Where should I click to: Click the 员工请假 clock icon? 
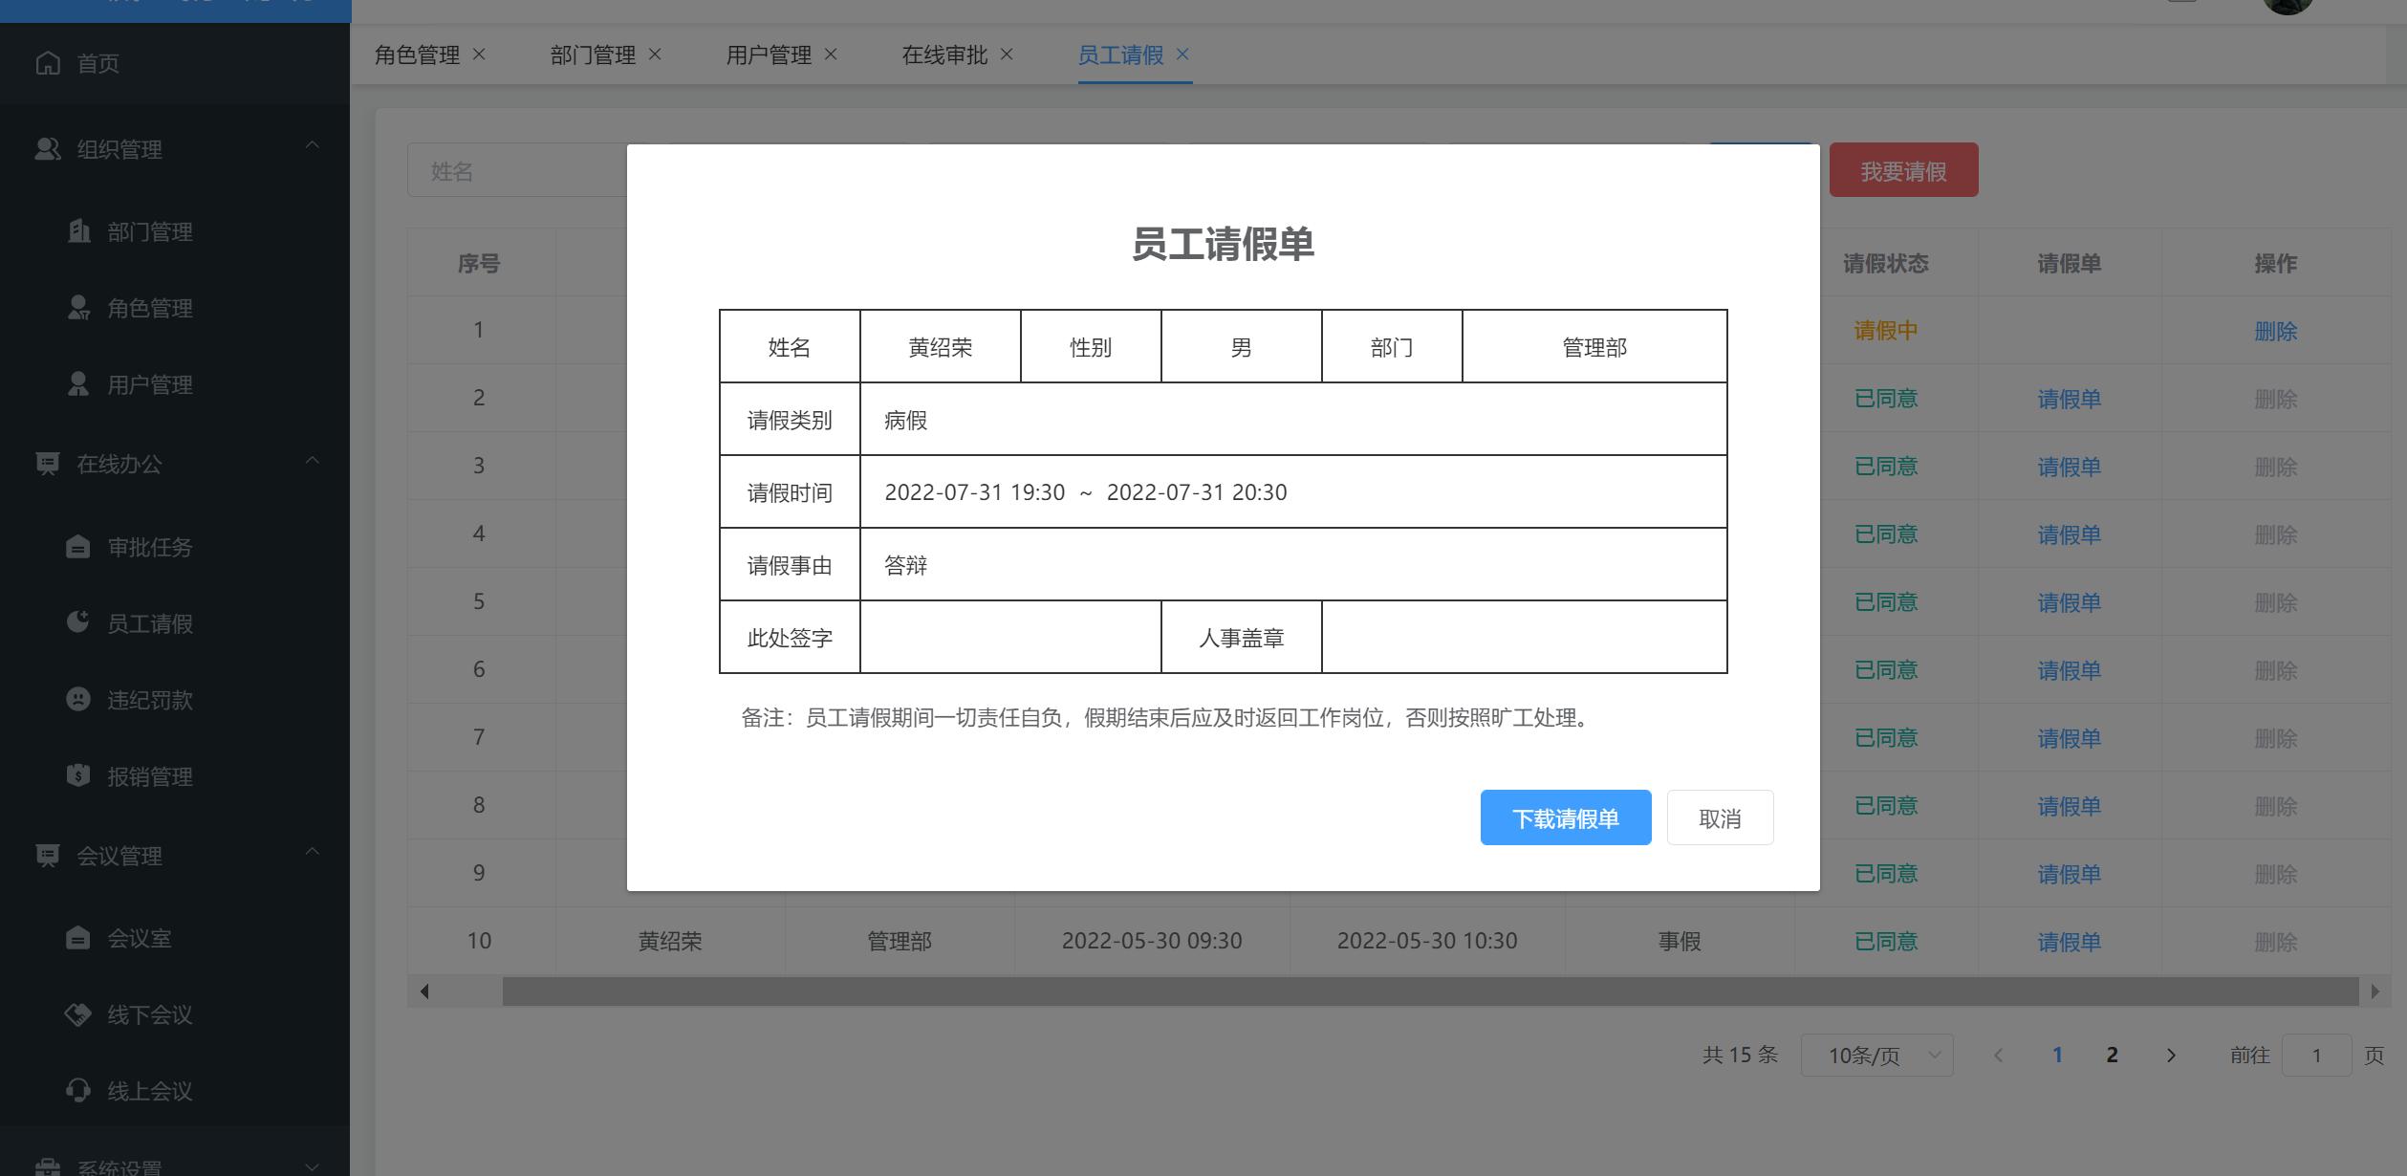(x=79, y=622)
